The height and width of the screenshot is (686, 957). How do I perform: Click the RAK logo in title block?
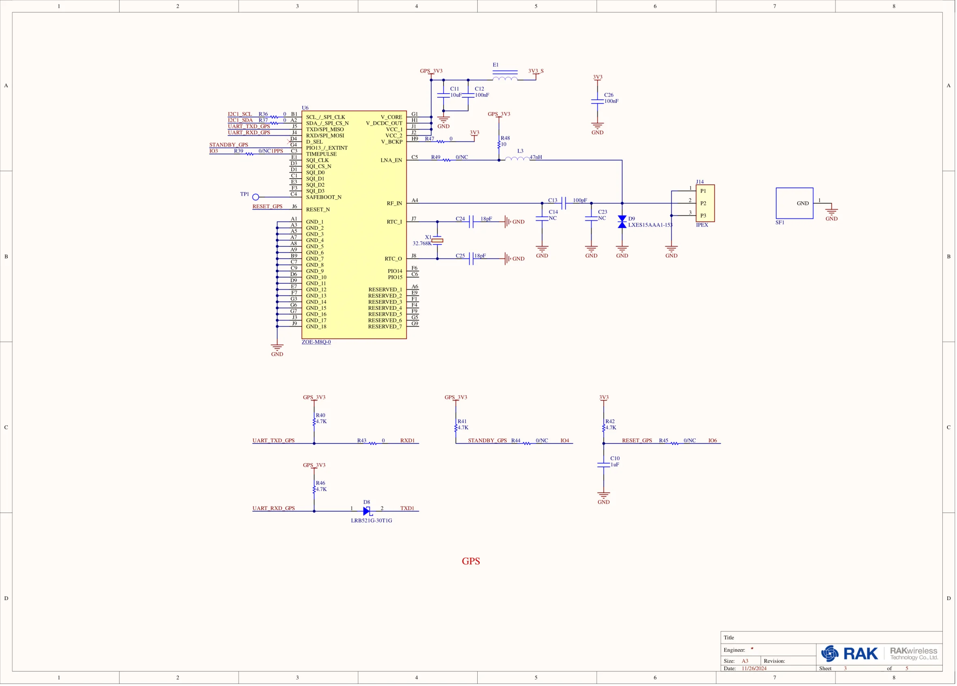click(849, 654)
